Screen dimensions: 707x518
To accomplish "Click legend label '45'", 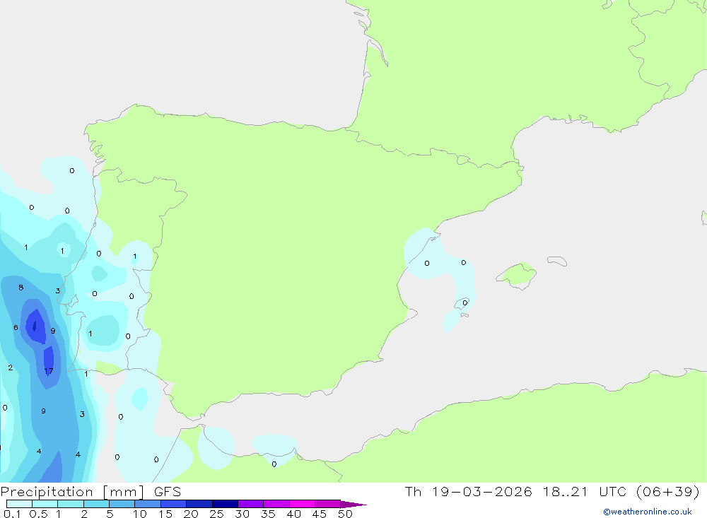I will [x=320, y=514].
